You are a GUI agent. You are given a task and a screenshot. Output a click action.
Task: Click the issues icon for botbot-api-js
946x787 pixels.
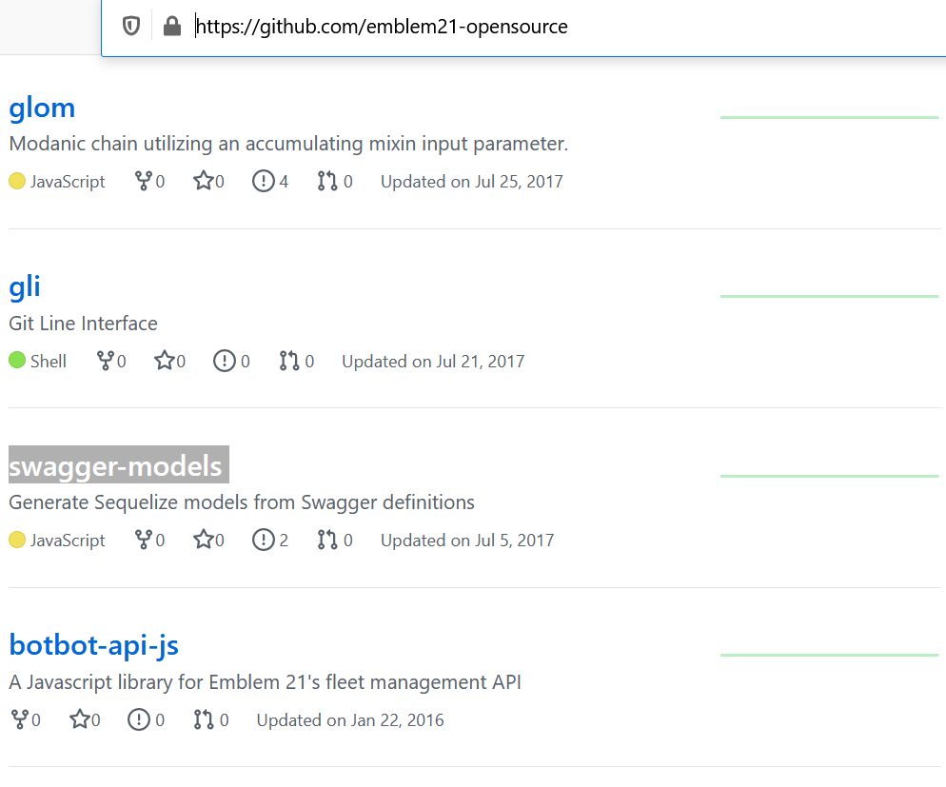tap(139, 719)
